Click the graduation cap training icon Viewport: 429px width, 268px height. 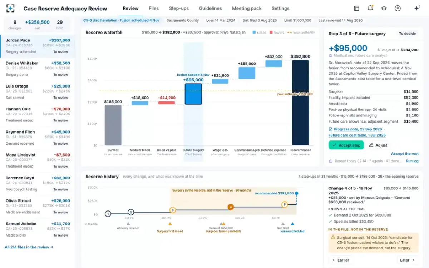pyautogui.click(x=384, y=8)
